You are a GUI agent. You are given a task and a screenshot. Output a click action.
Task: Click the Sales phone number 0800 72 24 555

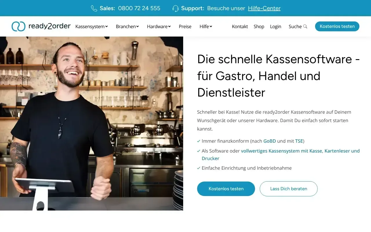(x=139, y=8)
